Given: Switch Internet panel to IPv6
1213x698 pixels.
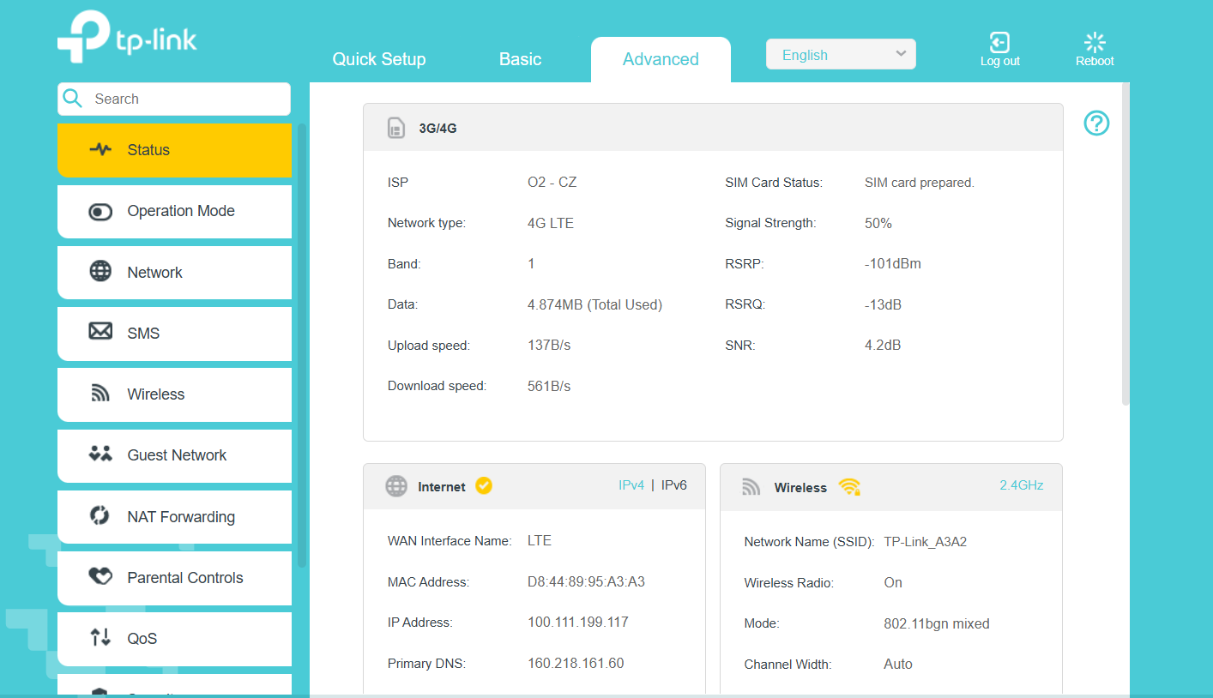Looking at the screenshot, I should click(x=673, y=485).
